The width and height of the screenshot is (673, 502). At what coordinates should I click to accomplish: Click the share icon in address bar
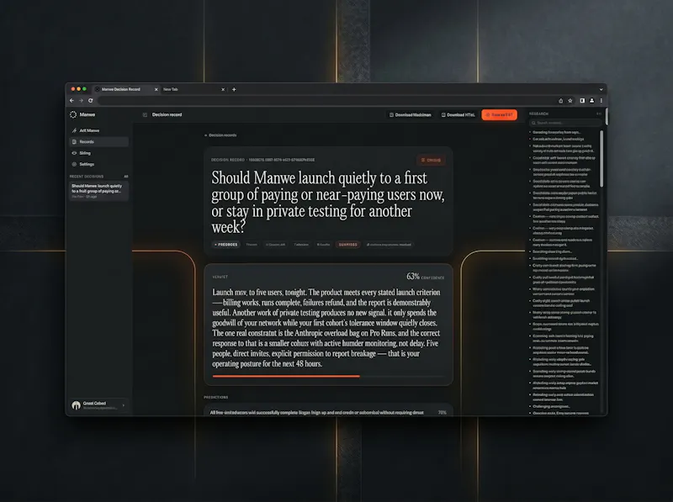tap(560, 100)
